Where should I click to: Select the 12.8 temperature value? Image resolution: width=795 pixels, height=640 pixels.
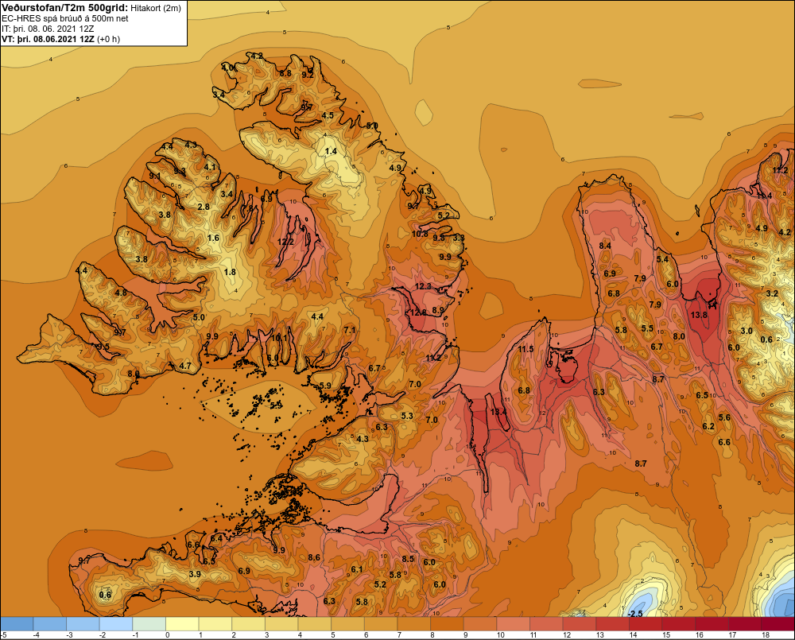point(418,312)
